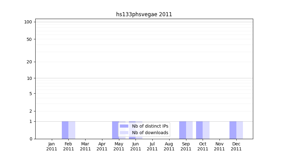Select the 'Nb of distinct IPs' legend label
This screenshot has width=281, height=156.
[150, 126]
